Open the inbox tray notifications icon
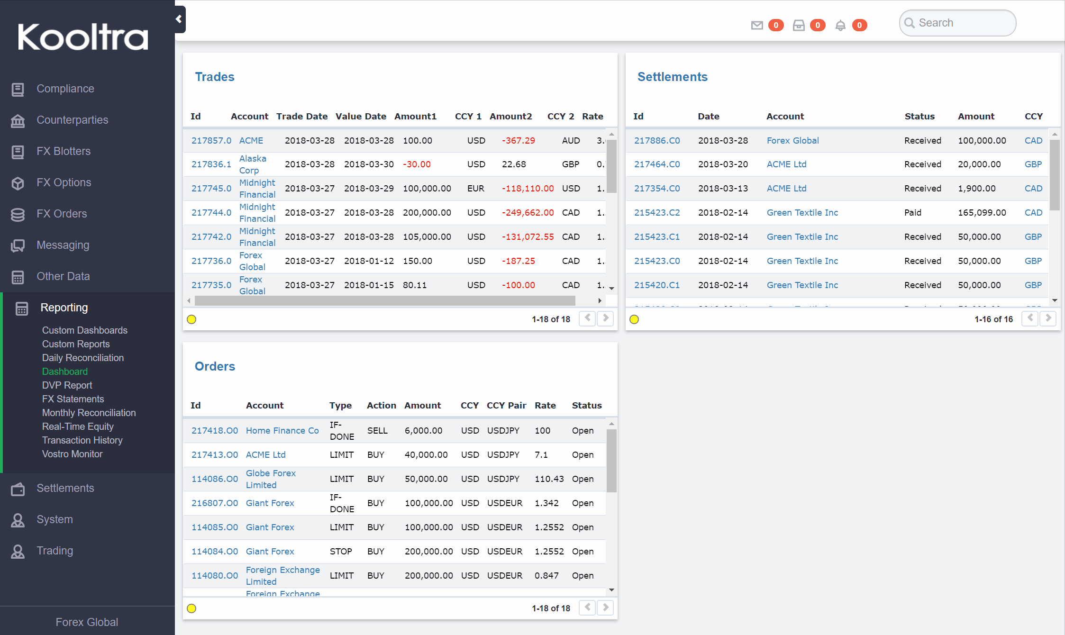 [799, 25]
